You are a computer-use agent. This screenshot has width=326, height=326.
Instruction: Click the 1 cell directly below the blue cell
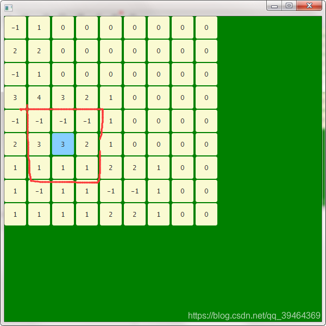[x=63, y=167]
